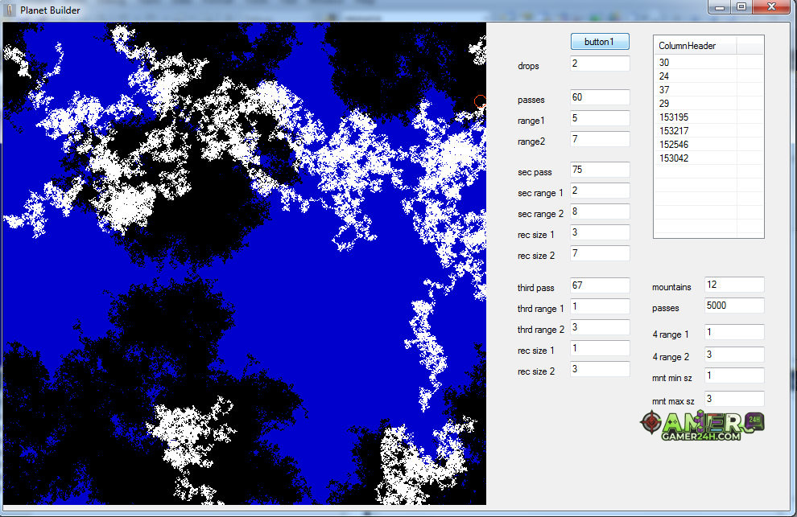Minimize the Planet Builder window

coord(719,7)
